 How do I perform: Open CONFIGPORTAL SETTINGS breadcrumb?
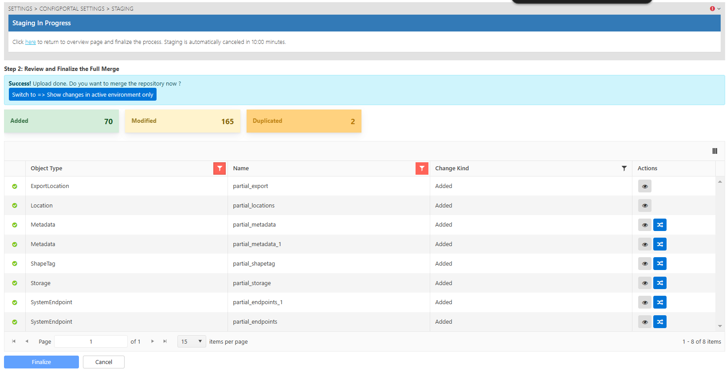72,9
